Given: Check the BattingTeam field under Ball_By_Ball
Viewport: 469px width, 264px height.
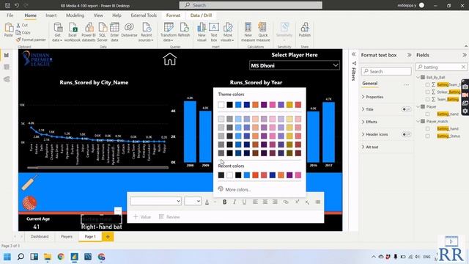Looking at the screenshot, I should (427, 85).
